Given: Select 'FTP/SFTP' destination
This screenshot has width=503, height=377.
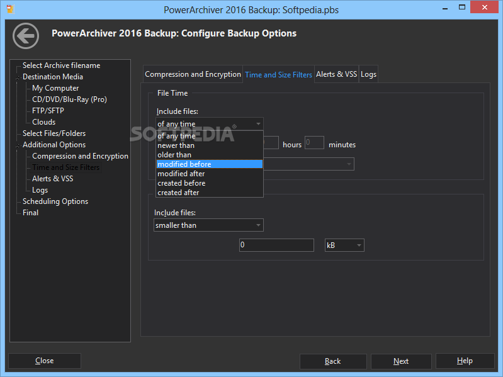Looking at the screenshot, I should coord(48,111).
